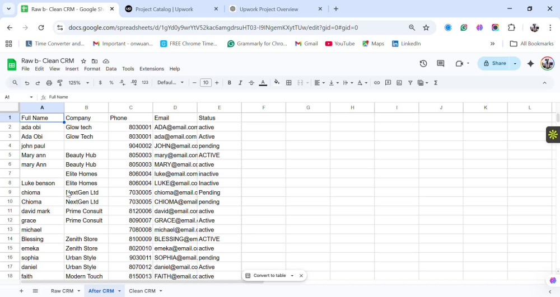
Task: Click the Insert chart icon
Action: (399, 83)
